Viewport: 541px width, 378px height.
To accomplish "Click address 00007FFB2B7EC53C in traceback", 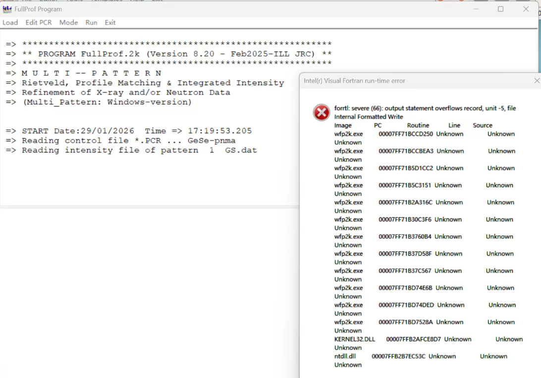I will click(398, 356).
